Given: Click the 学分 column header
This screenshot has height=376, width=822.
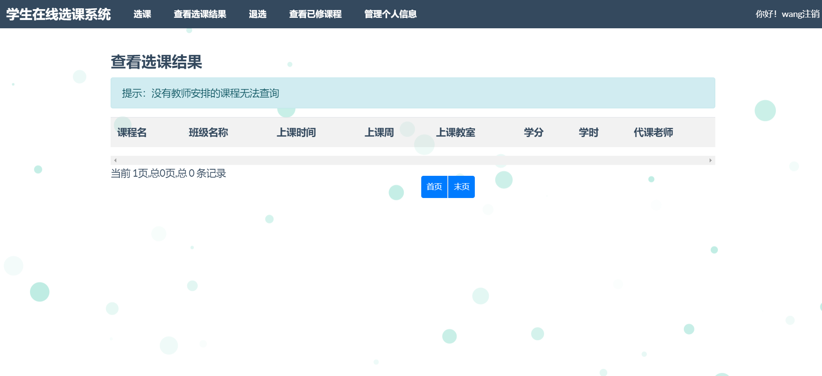Looking at the screenshot, I should 534,132.
